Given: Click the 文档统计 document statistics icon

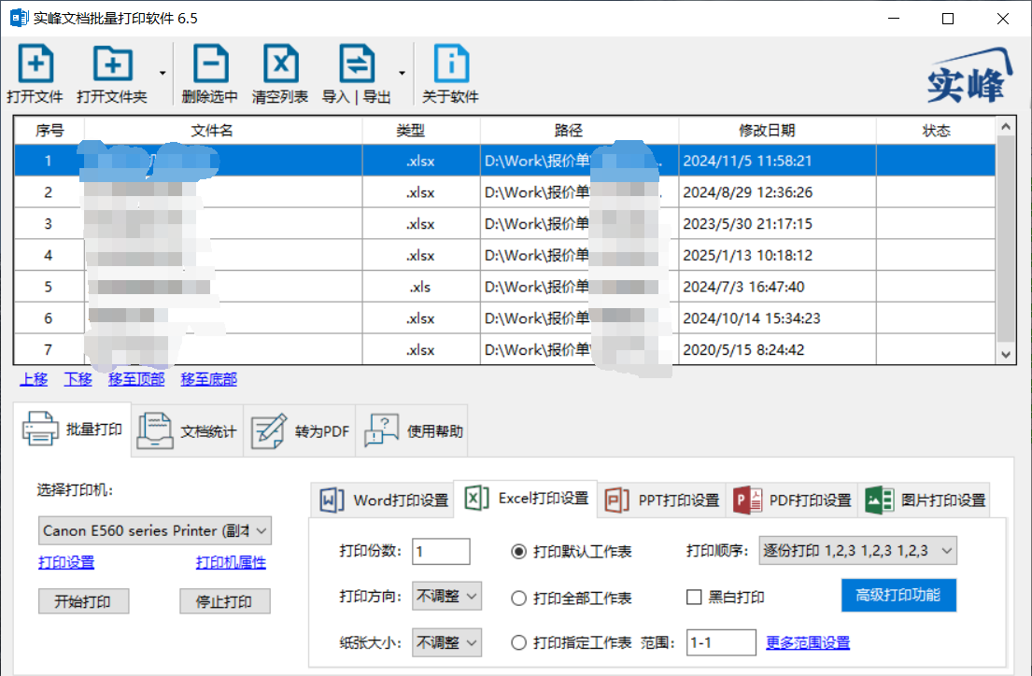Looking at the screenshot, I should (155, 431).
